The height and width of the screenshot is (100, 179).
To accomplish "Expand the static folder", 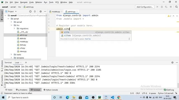I will click(11, 54).
